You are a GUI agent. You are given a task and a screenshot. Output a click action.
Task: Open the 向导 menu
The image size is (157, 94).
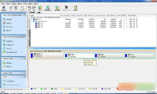14,4
